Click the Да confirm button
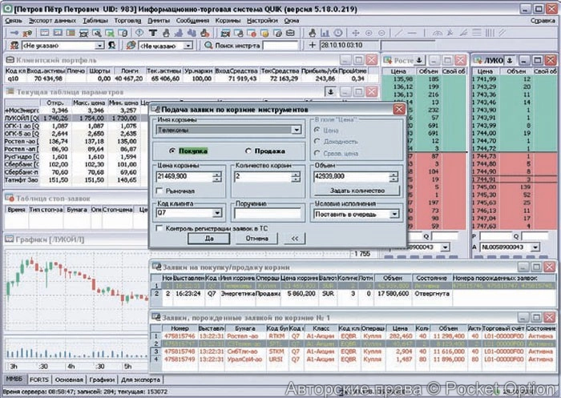This screenshot has width=561, height=398. point(210,239)
